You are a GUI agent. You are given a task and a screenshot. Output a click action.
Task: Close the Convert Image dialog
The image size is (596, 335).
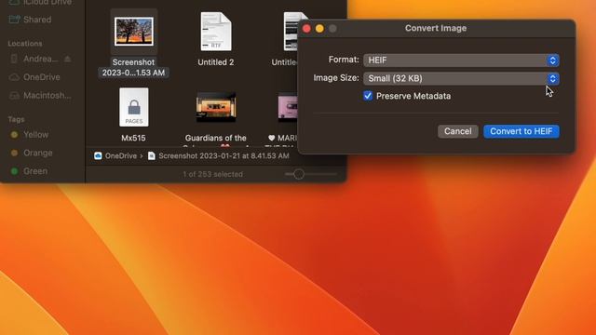pos(306,29)
